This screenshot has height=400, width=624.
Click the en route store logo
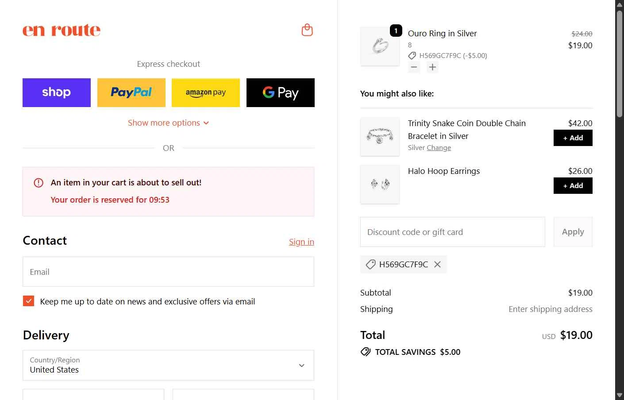coord(62,30)
